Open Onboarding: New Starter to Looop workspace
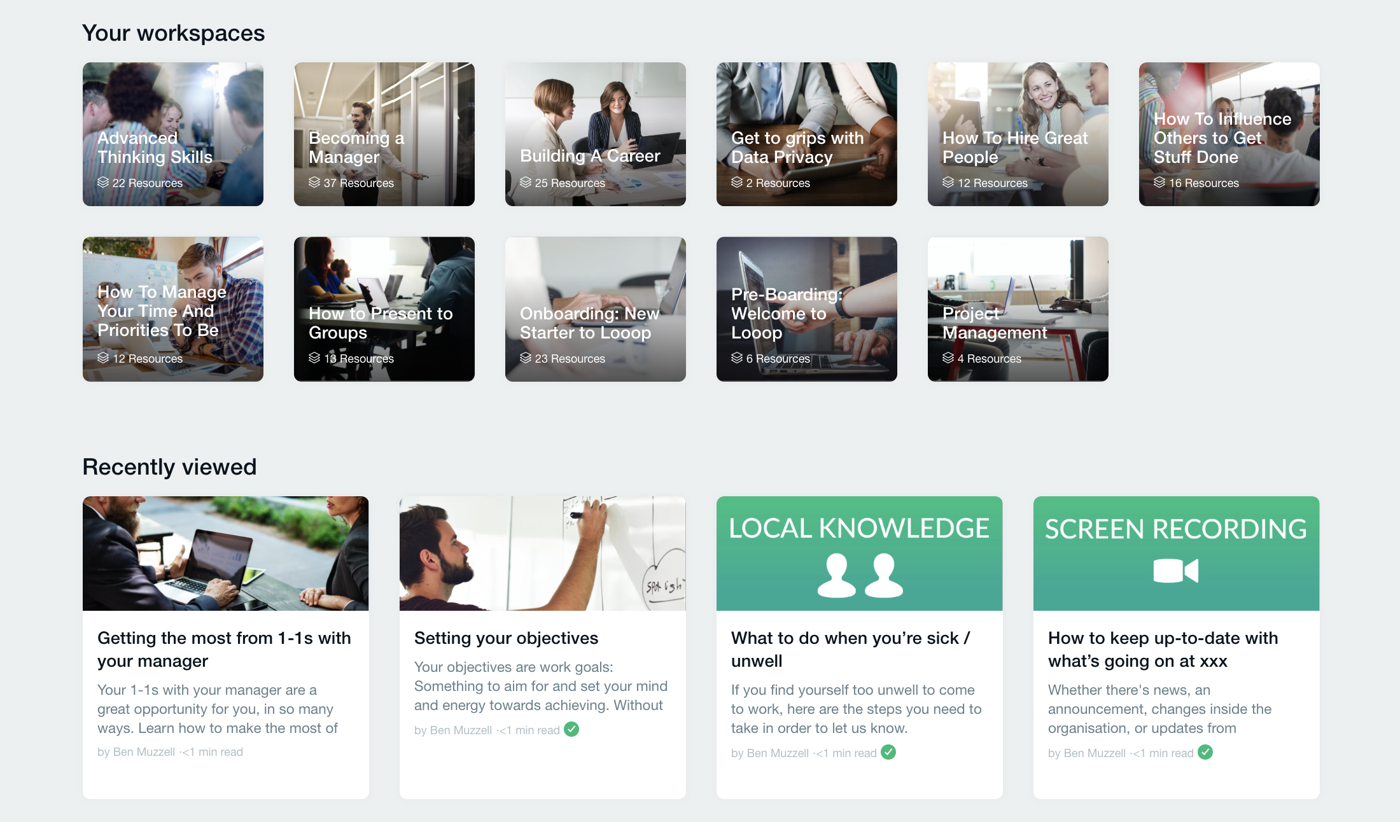The image size is (1400, 822). 596,309
